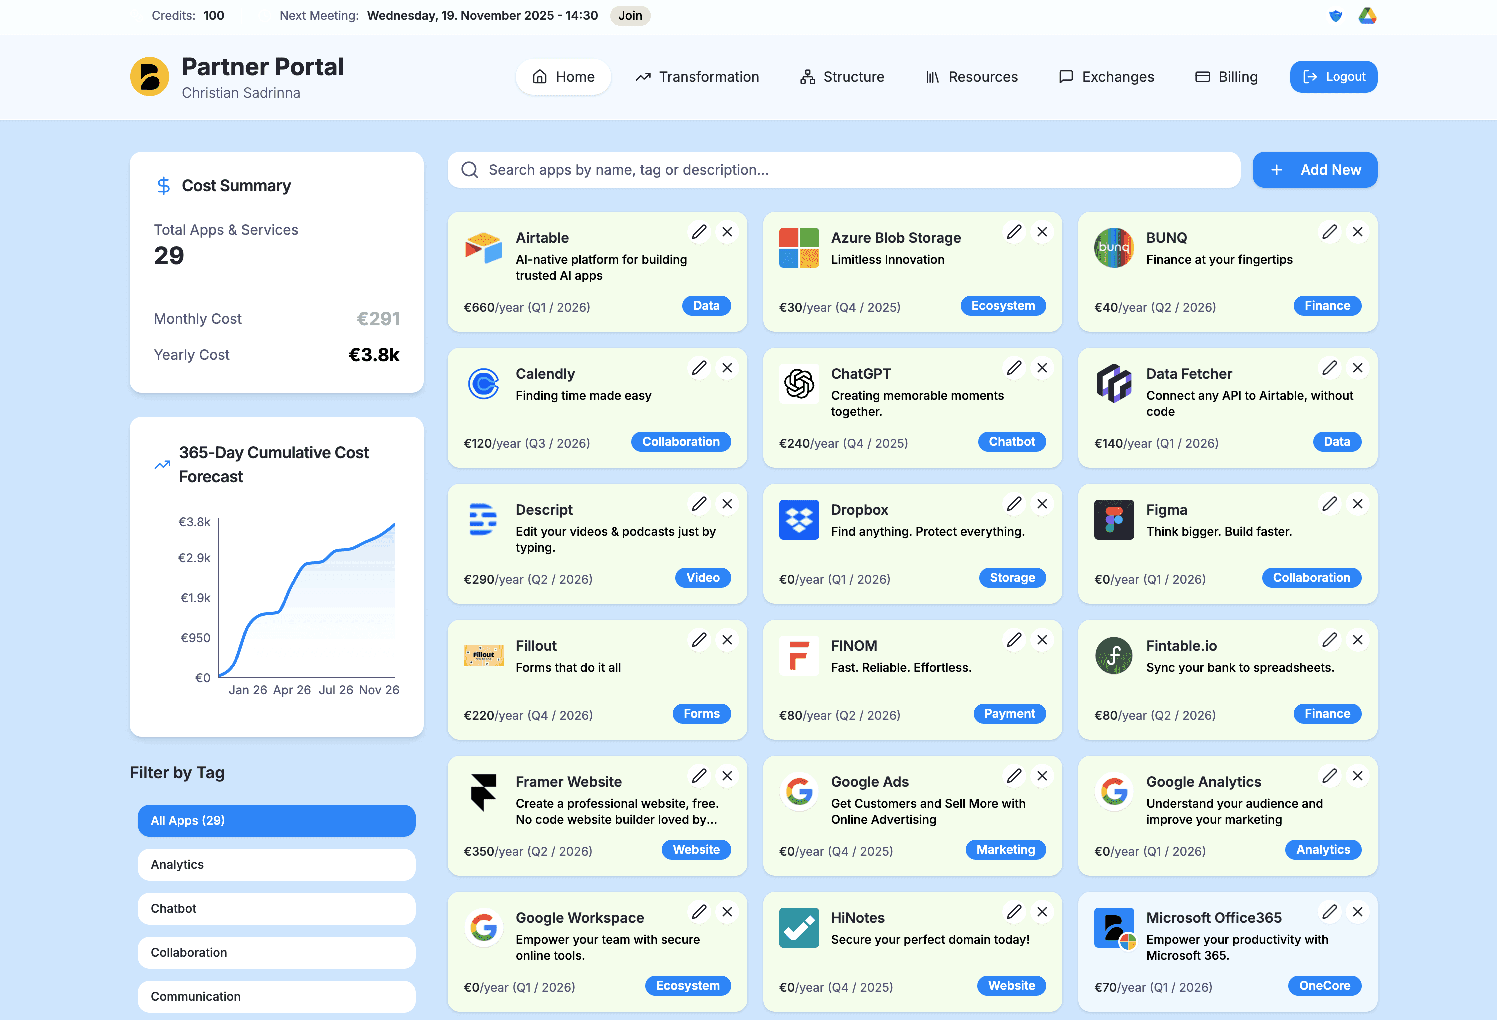This screenshot has height=1020, width=1497.
Task: Edit the Figma app entry
Action: pyautogui.click(x=1329, y=504)
